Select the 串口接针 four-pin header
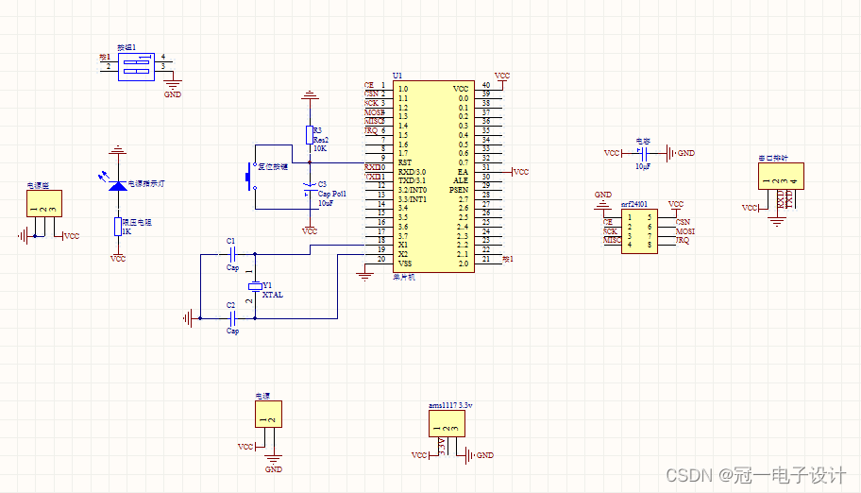 click(781, 176)
